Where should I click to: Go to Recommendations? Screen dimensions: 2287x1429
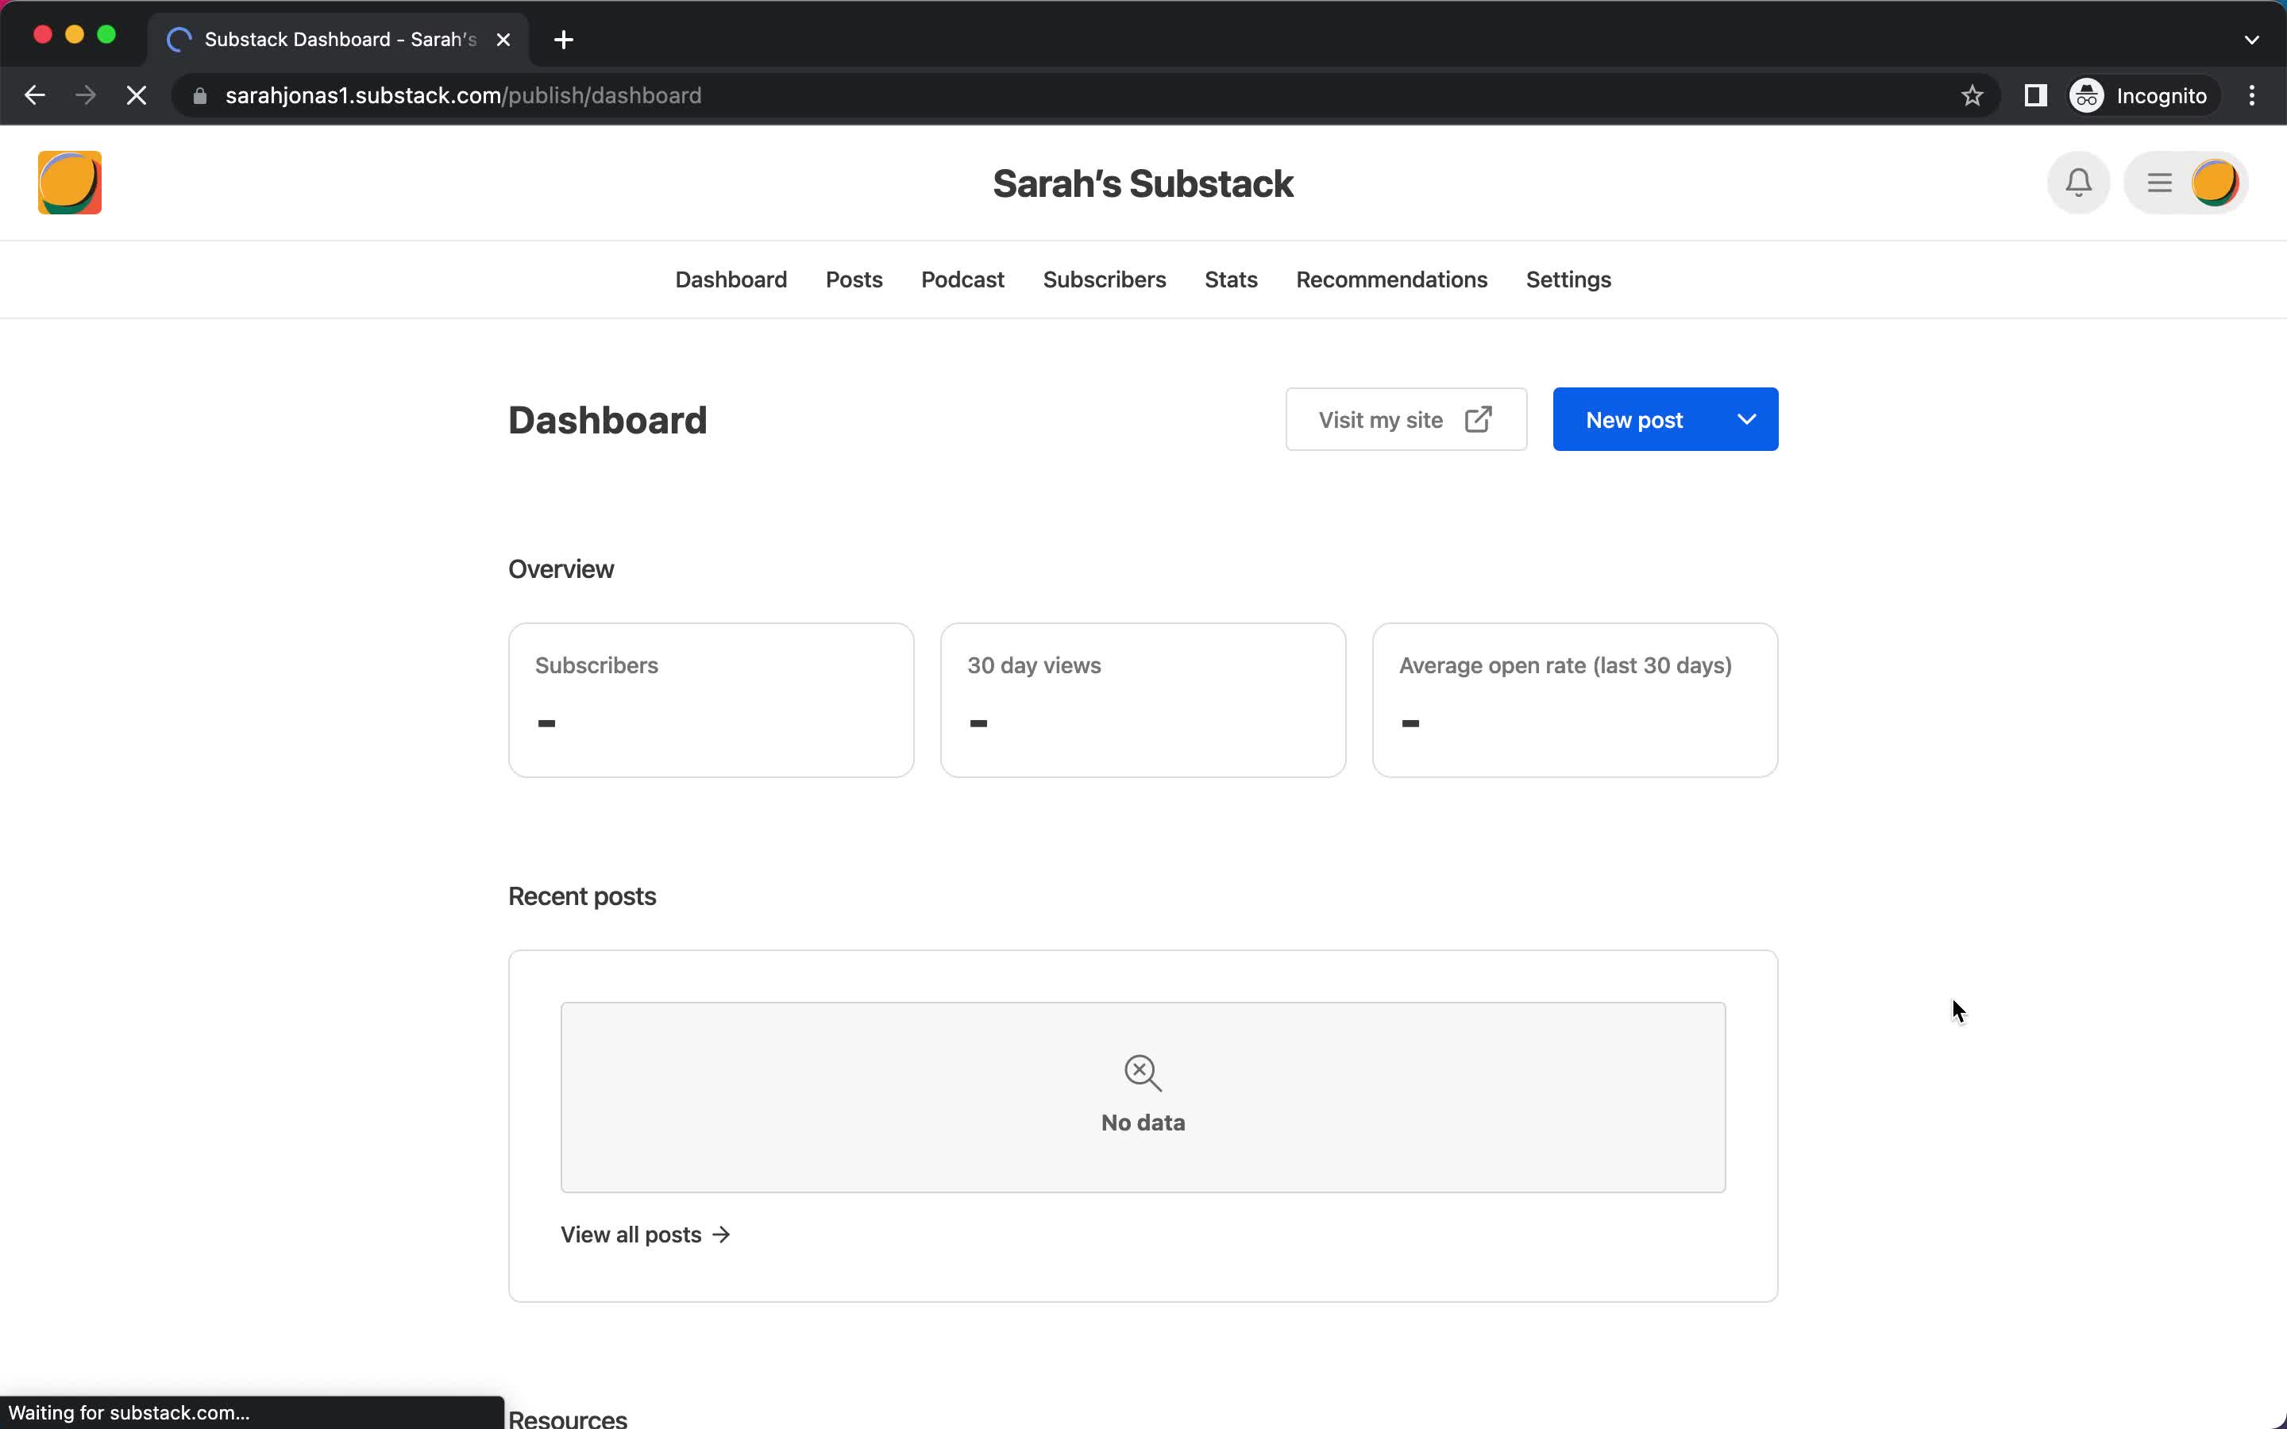coord(1391,279)
